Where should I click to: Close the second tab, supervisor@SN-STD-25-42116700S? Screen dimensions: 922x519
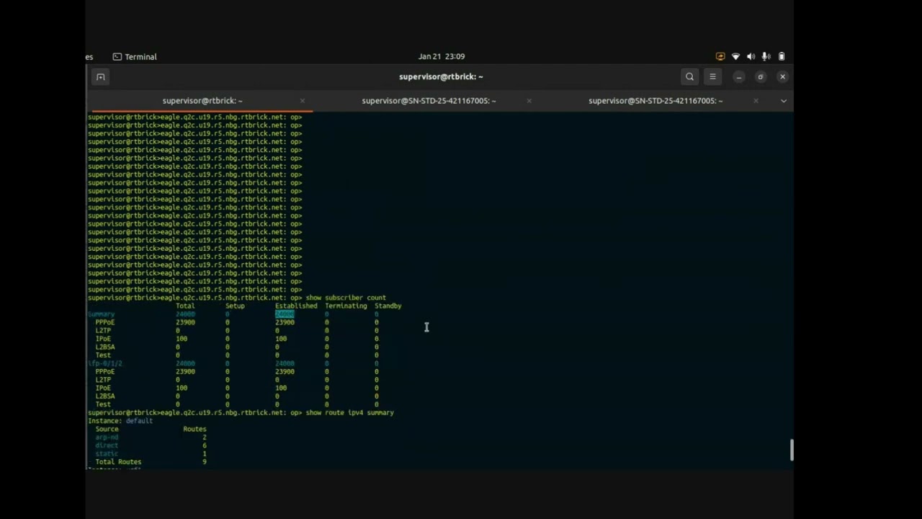tap(529, 101)
